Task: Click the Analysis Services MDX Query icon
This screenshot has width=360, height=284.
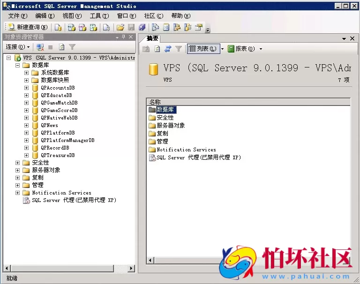Action: (71, 28)
